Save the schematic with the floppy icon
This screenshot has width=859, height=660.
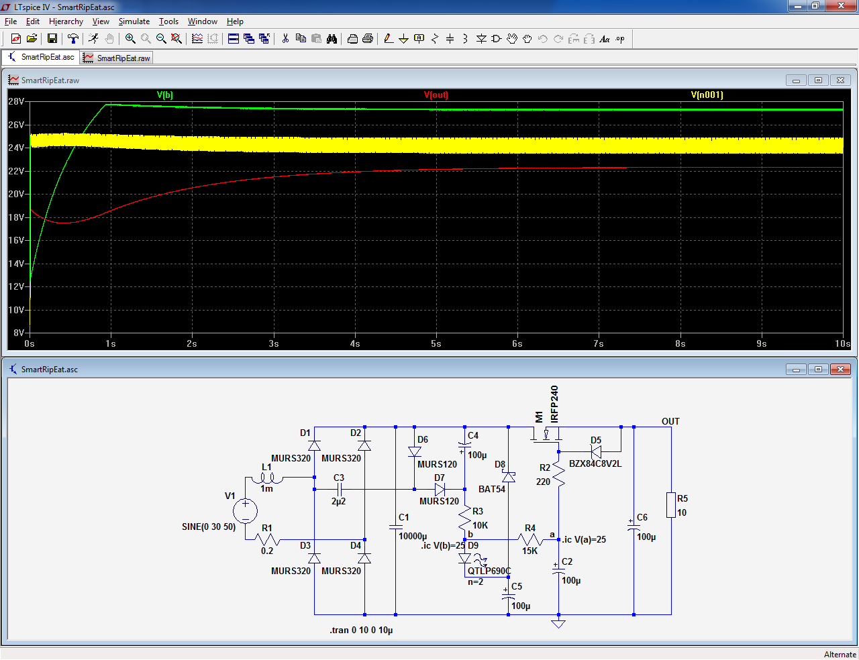(x=52, y=39)
